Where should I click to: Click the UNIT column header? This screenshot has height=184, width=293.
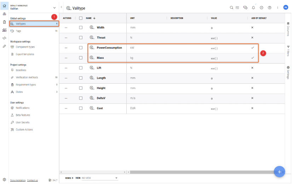(x=132, y=18)
